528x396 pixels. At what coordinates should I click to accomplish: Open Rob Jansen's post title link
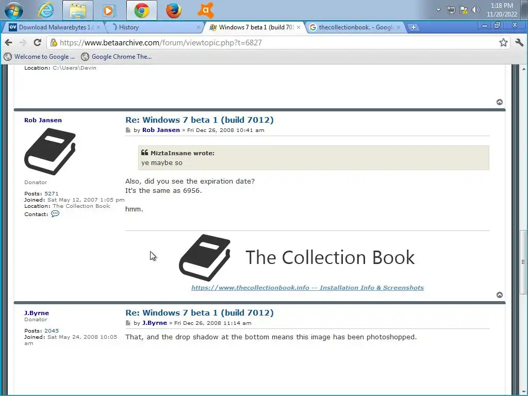200,120
